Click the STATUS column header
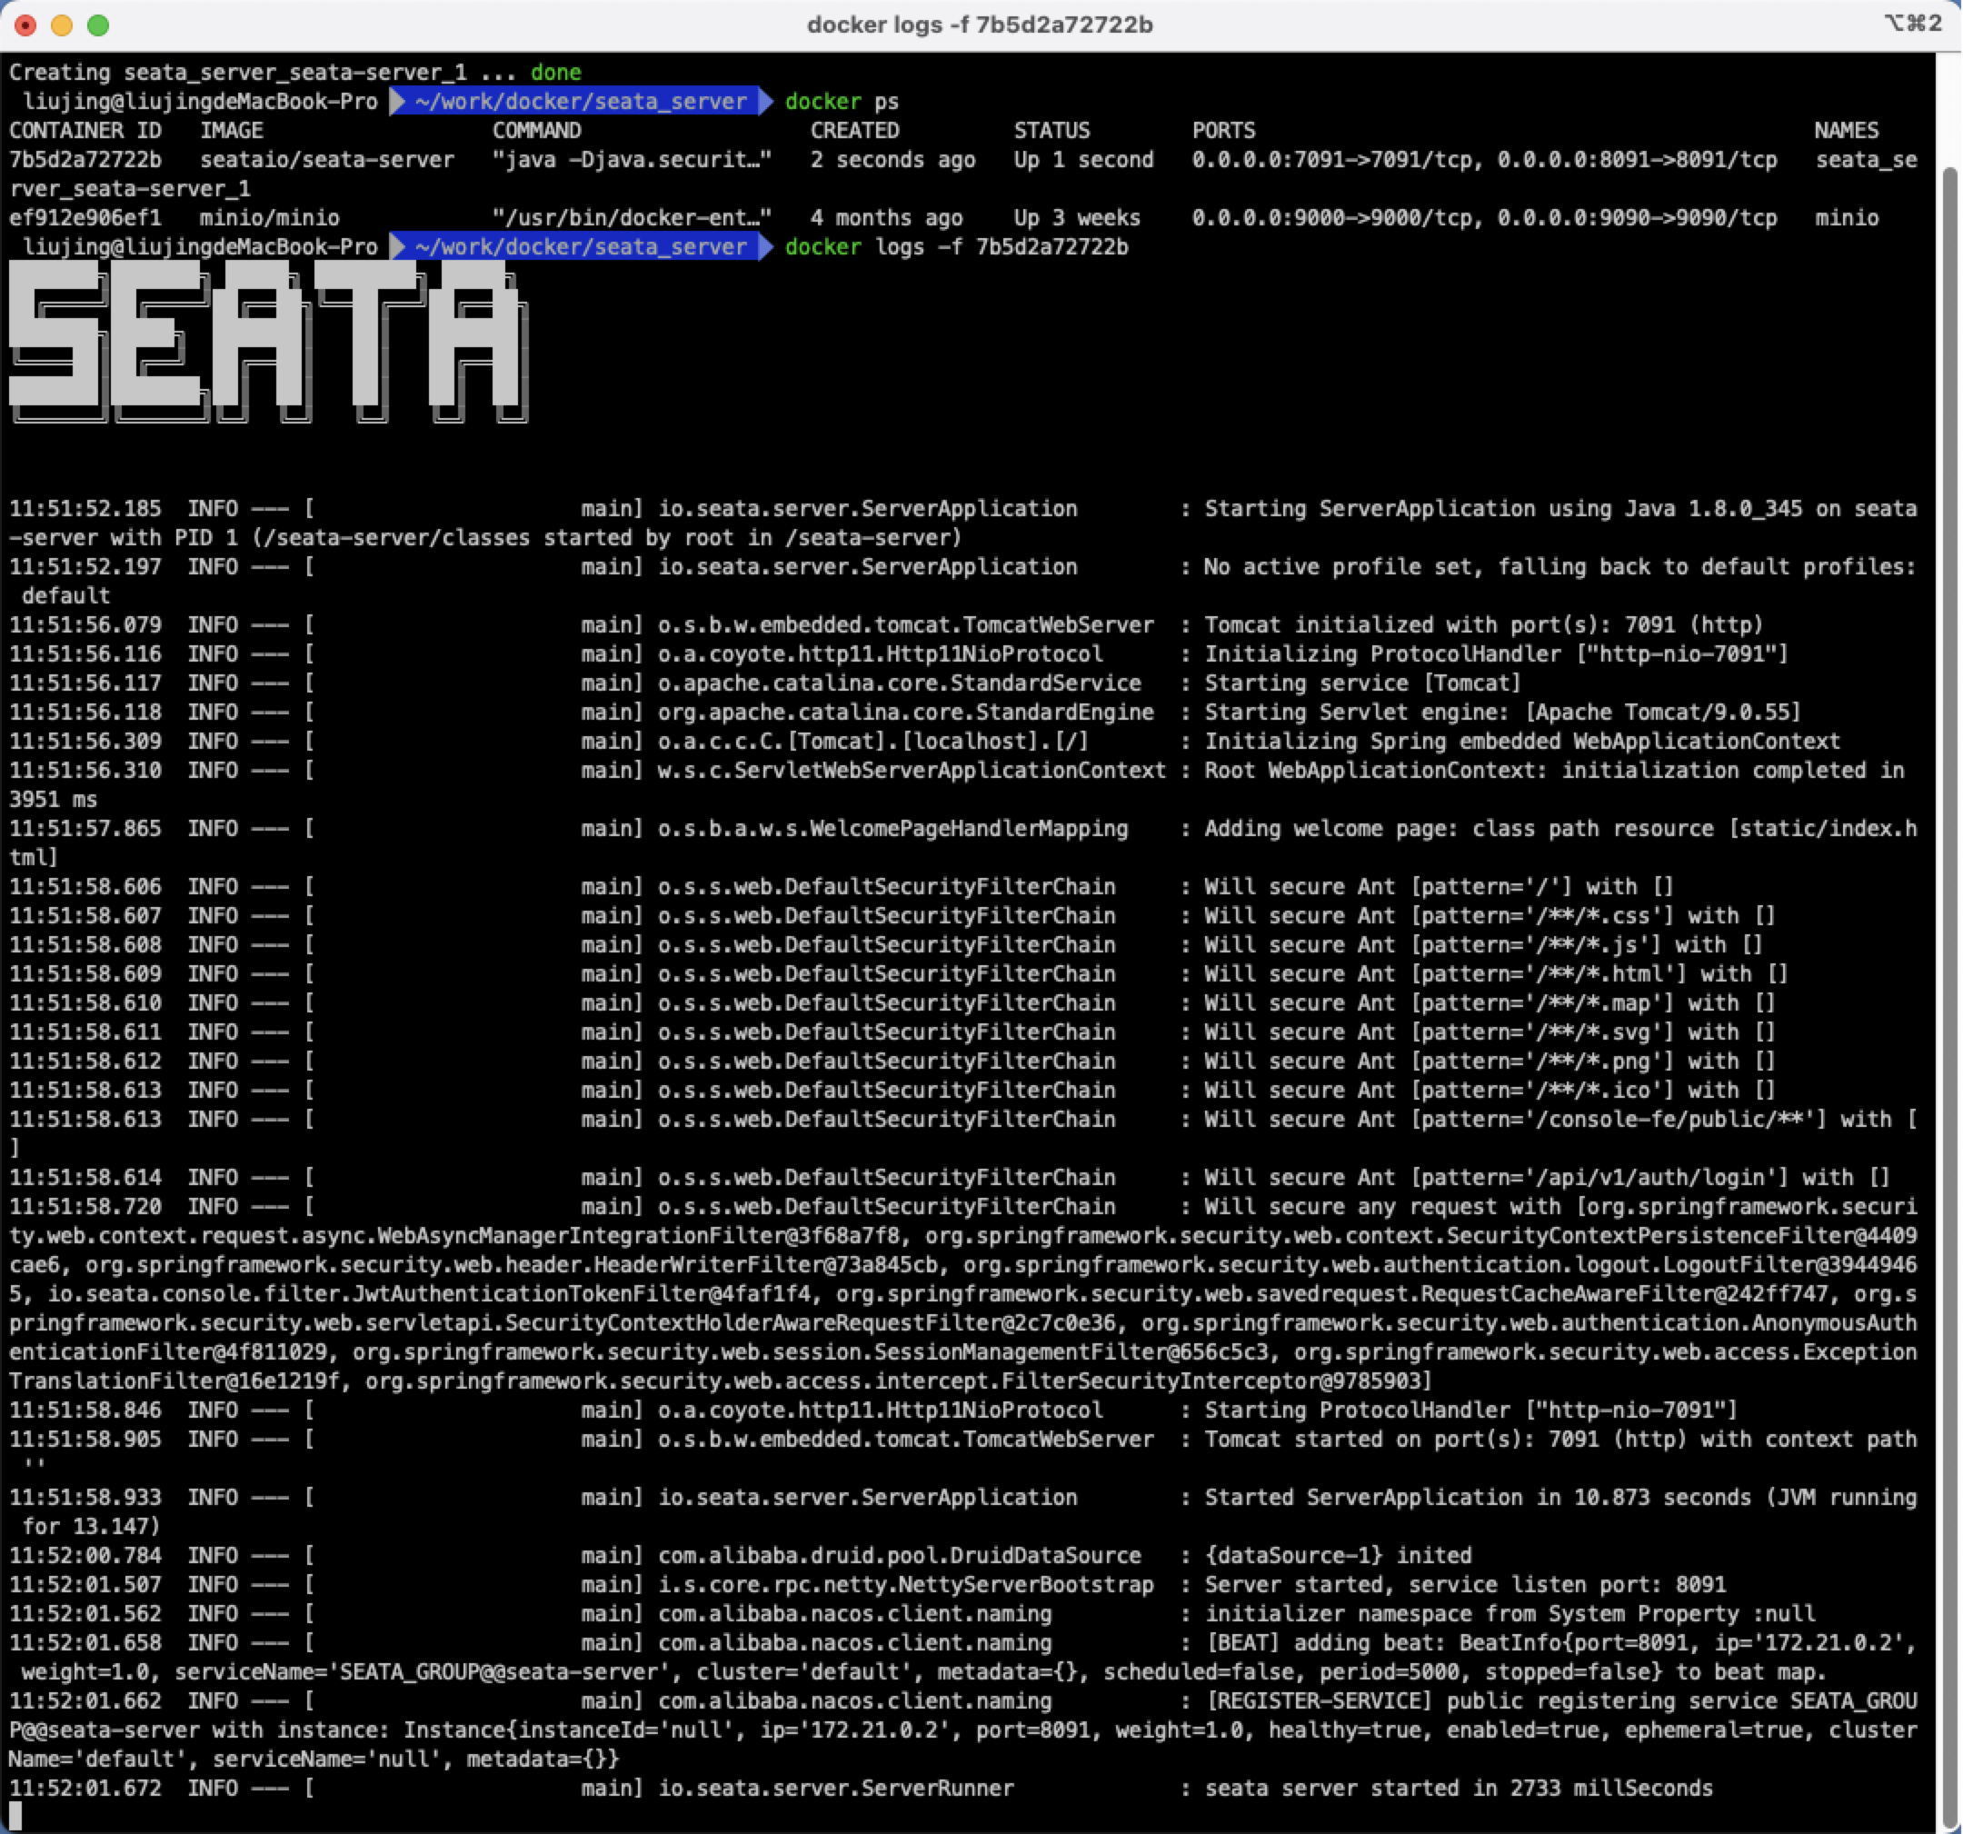 [x=1051, y=130]
